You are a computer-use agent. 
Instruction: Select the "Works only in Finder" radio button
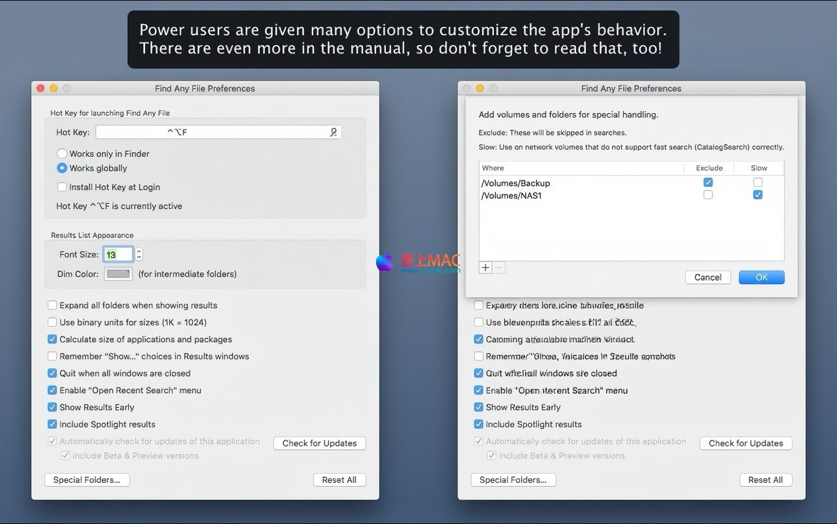(62, 153)
